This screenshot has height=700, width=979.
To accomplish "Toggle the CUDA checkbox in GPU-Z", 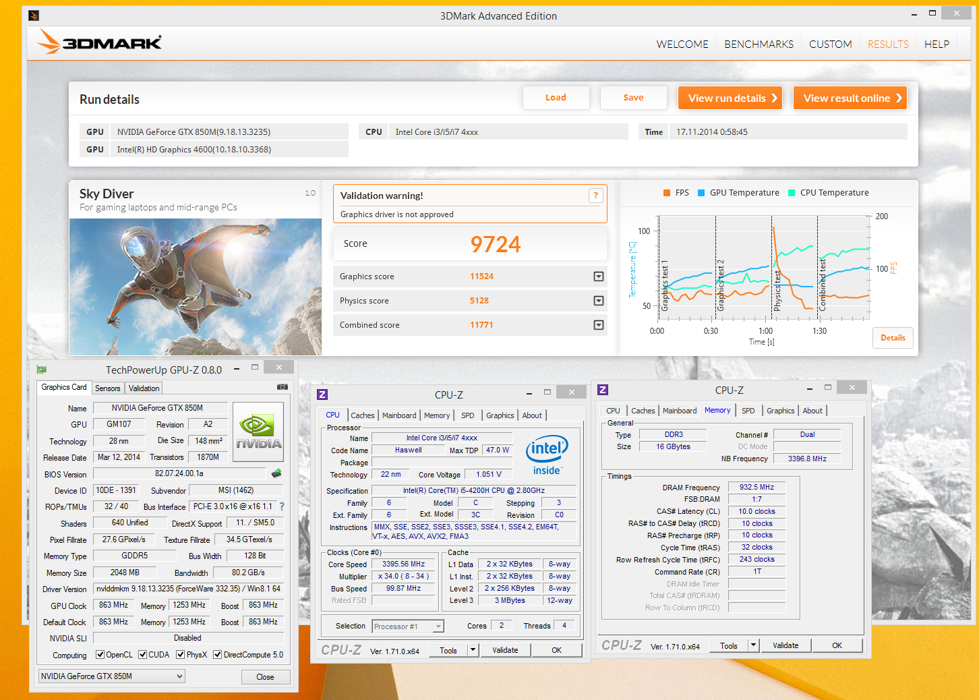I will (x=142, y=654).
